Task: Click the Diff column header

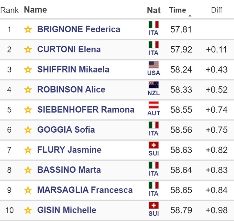Action: (216, 10)
